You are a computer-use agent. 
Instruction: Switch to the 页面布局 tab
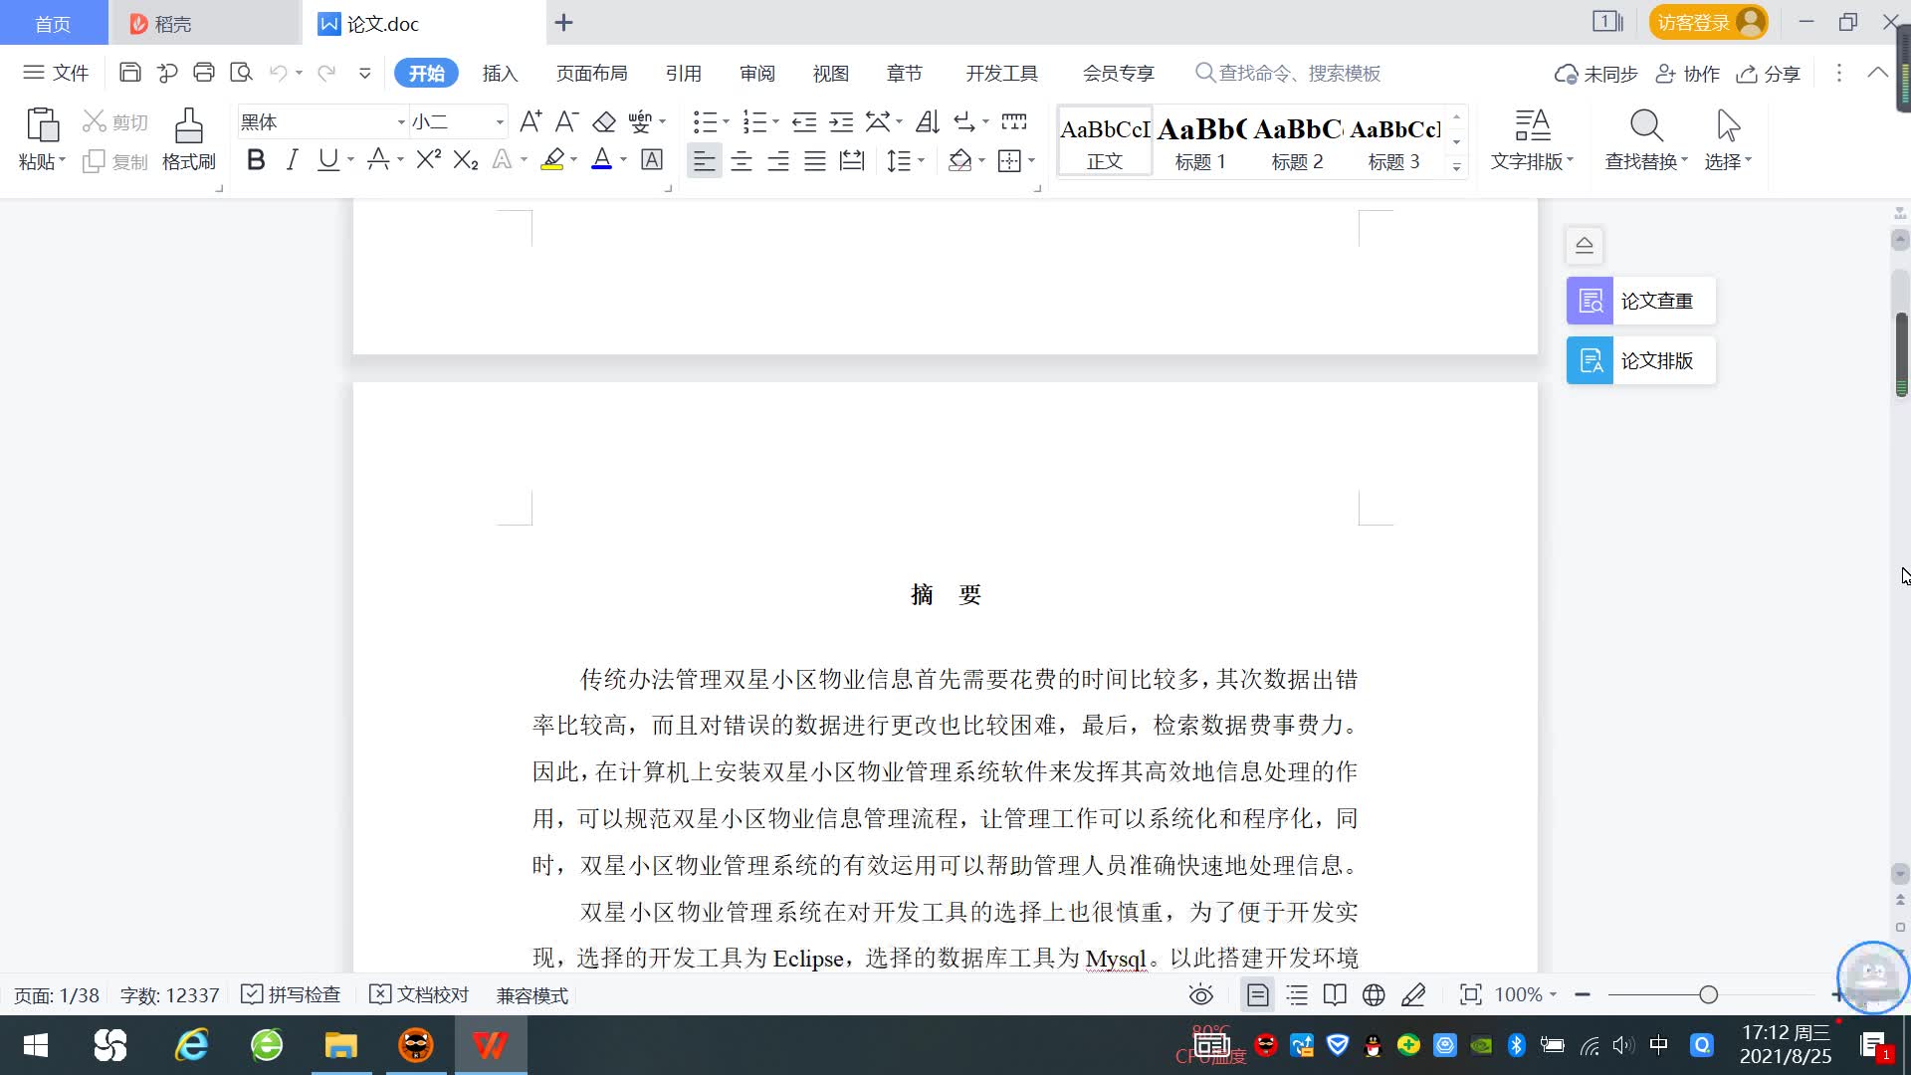coord(591,74)
